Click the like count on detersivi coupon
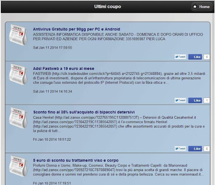 (x=207, y=149)
